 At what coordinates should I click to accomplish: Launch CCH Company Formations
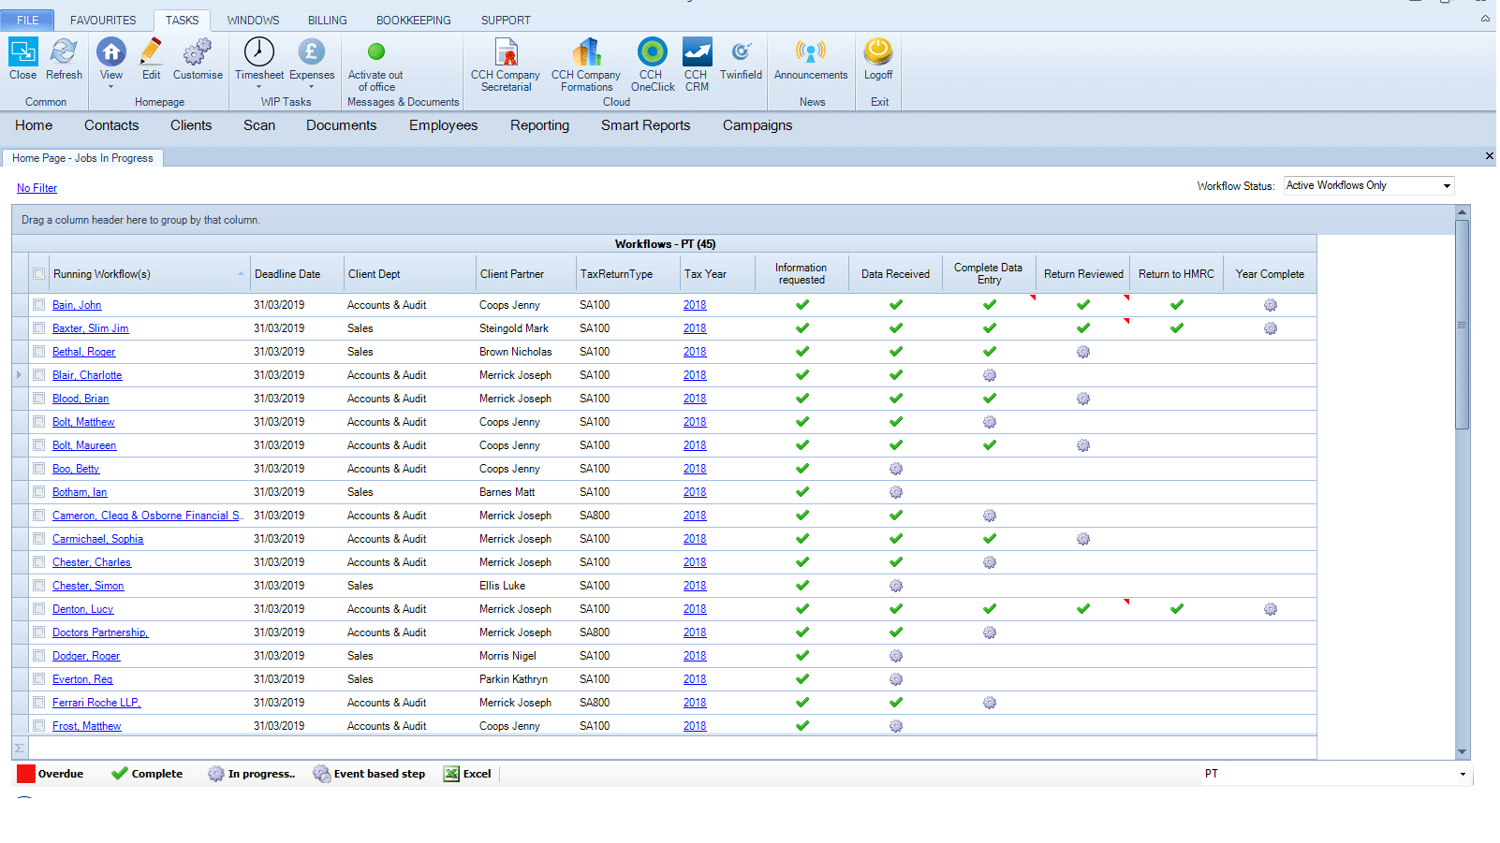(586, 51)
